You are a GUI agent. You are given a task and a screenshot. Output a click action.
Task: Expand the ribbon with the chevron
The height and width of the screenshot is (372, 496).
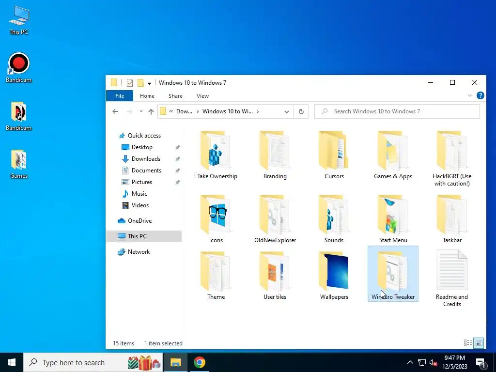point(470,95)
